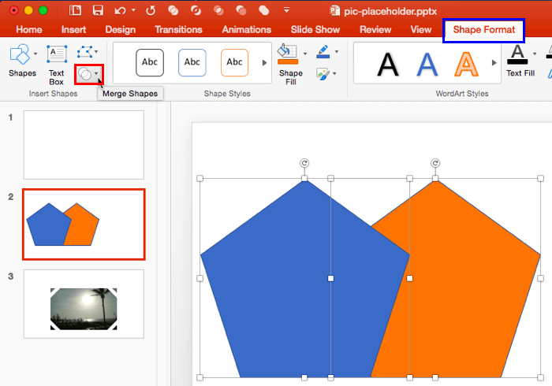
Task: Open the Undo history dropdown arrow
Action: [133, 10]
